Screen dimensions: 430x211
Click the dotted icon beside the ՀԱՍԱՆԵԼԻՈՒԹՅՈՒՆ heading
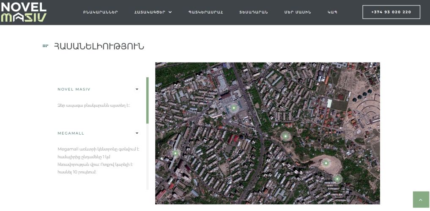tap(45, 46)
